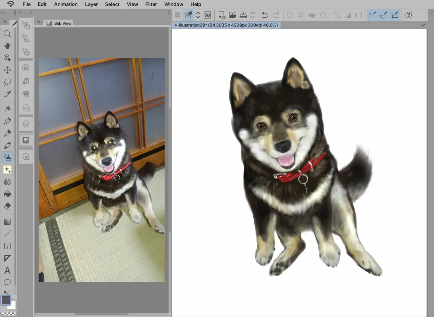
Task: Switch to the Illustration29 canvas tab
Action: click(226, 25)
